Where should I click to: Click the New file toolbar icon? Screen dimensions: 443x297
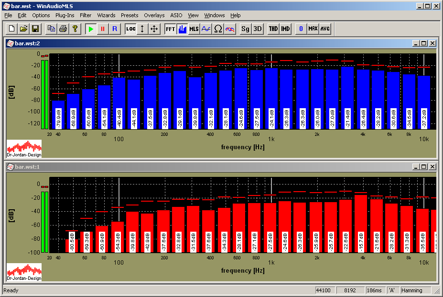pyautogui.click(x=12, y=29)
